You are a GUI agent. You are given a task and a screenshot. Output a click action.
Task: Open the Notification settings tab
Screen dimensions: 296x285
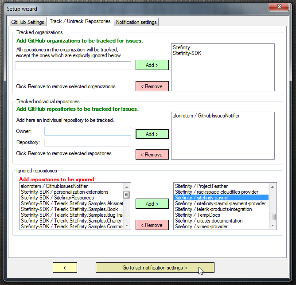[136, 22]
